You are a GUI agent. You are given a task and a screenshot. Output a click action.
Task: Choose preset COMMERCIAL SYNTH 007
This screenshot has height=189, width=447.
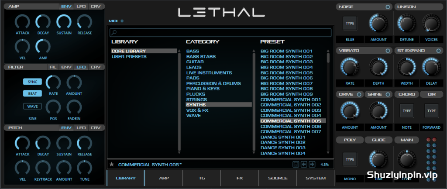pyautogui.click(x=291, y=132)
